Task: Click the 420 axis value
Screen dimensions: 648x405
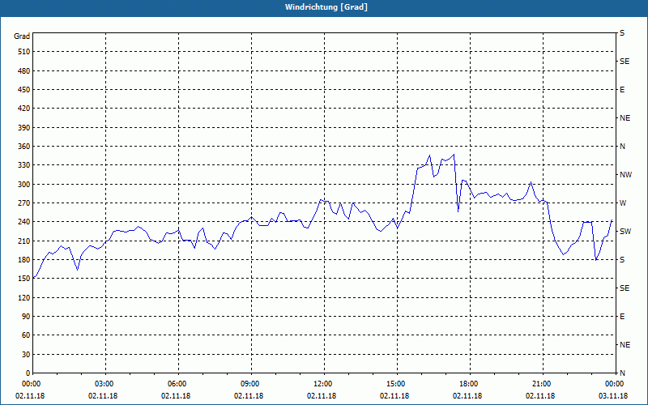Action: point(24,109)
